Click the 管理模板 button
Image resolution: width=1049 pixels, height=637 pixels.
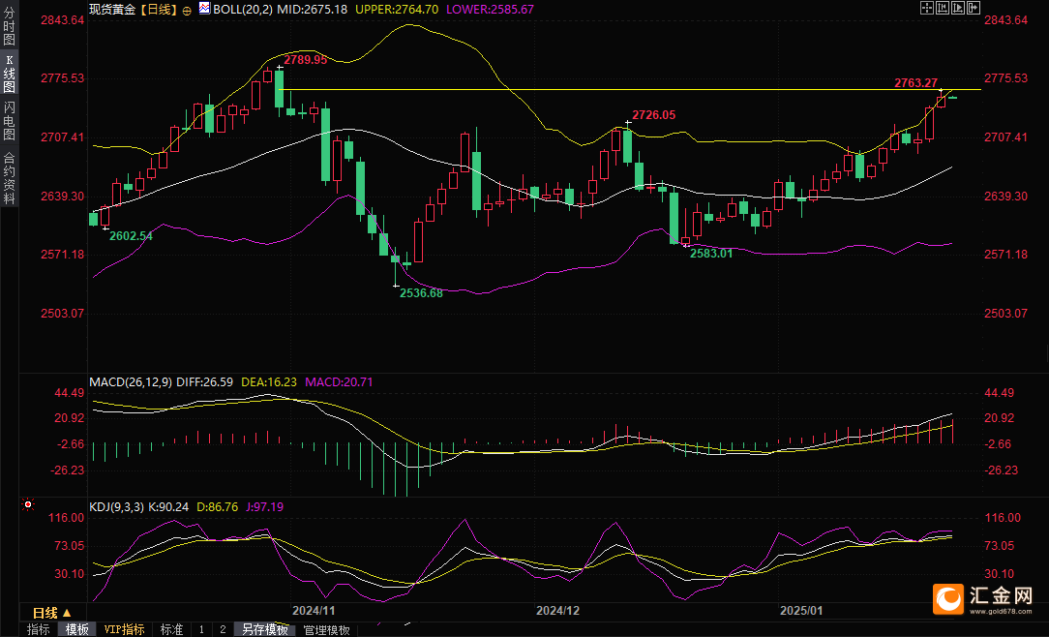click(326, 629)
